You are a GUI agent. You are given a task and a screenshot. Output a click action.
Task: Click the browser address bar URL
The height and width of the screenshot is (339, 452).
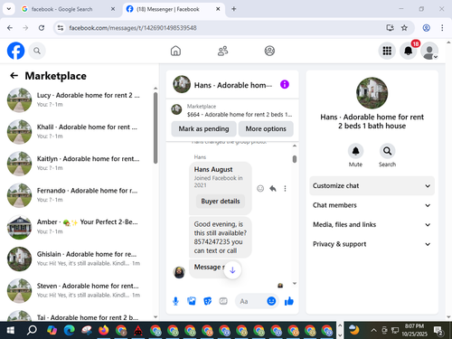133,28
